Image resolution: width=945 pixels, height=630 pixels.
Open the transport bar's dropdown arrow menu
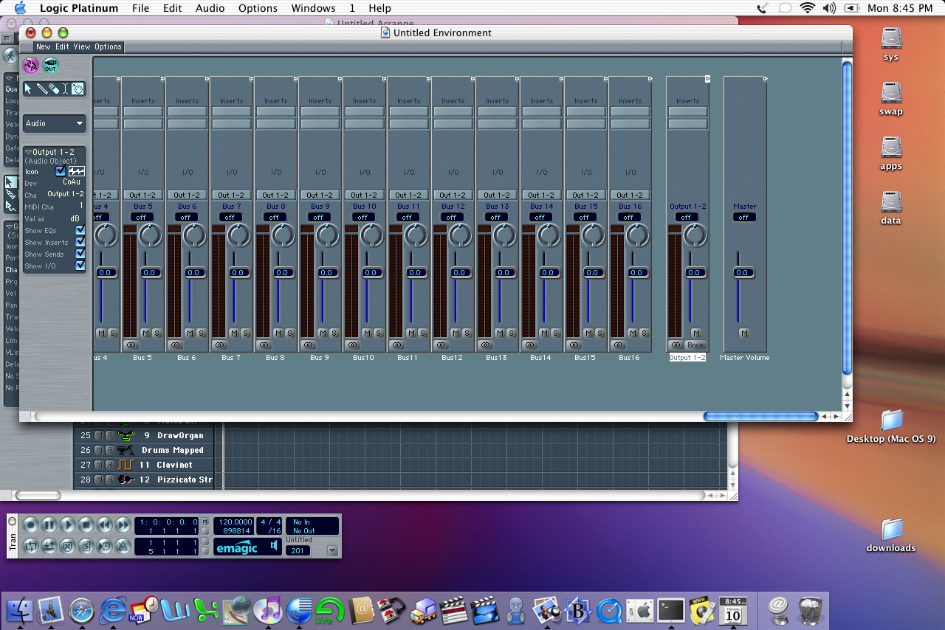point(332,550)
